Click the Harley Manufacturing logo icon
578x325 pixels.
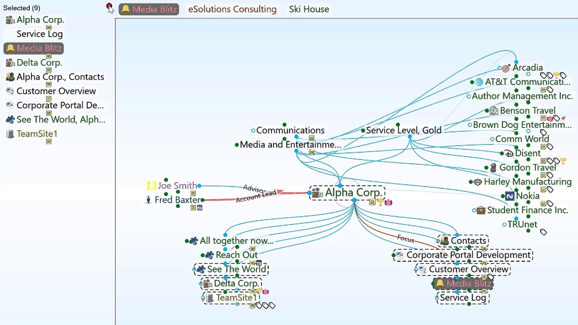pos(478,182)
